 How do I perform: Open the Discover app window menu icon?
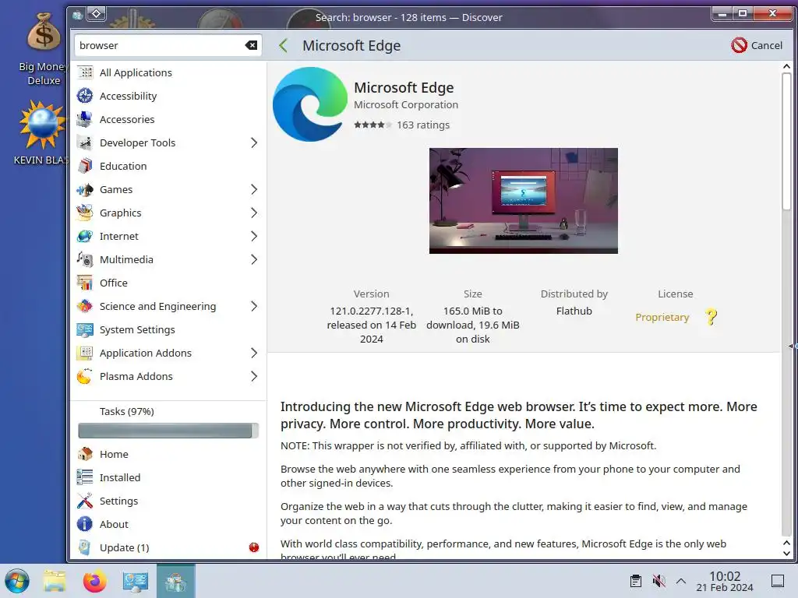(x=77, y=15)
